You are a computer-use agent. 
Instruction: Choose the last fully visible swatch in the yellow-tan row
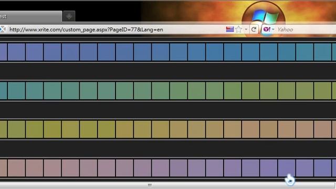(322, 129)
